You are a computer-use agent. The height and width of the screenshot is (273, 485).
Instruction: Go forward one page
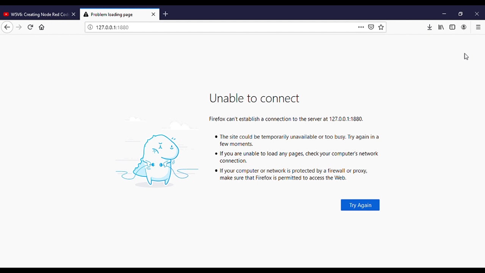(x=19, y=27)
